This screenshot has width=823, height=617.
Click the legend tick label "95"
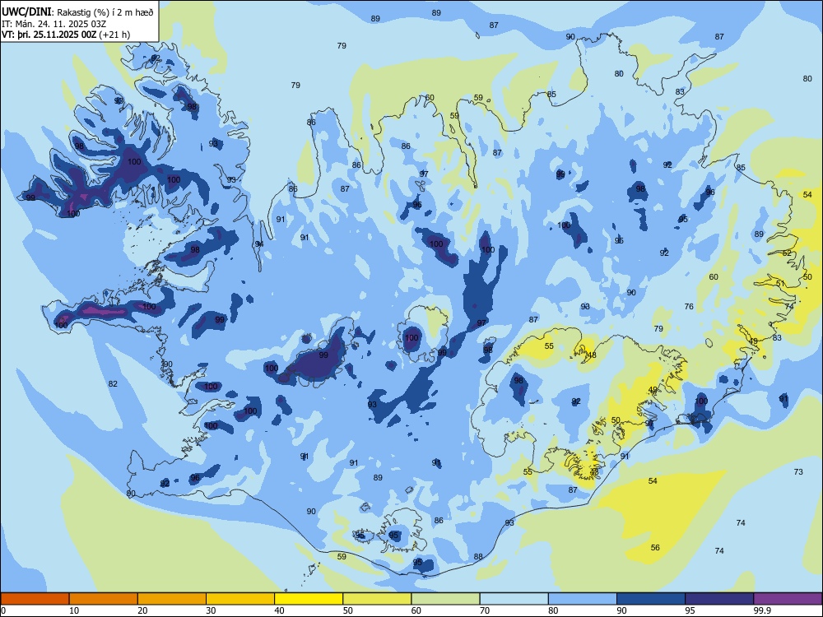690,610
